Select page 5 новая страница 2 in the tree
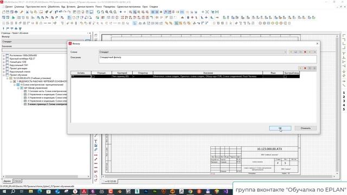347x195 pixels. (x=47, y=104)
